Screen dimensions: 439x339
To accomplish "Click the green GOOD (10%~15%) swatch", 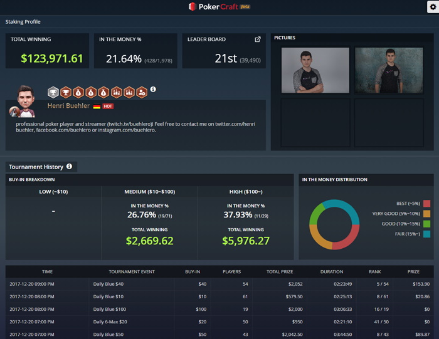I will (x=426, y=224).
